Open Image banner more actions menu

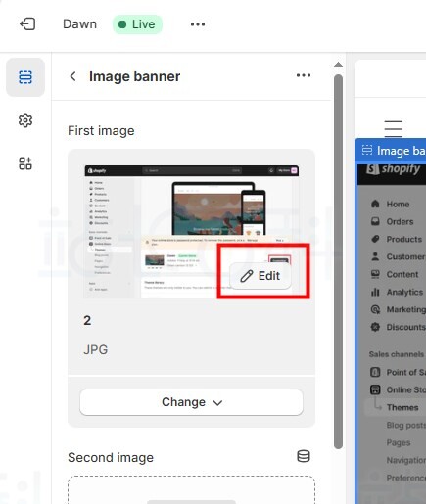[x=304, y=75]
